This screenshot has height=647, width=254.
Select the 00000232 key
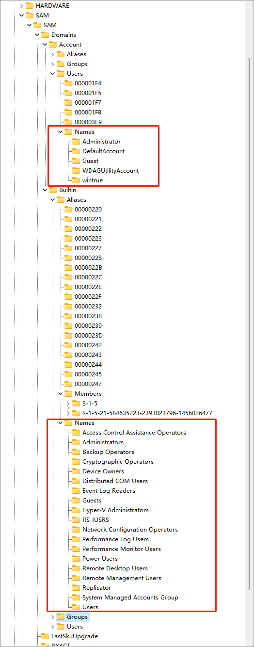point(88,307)
